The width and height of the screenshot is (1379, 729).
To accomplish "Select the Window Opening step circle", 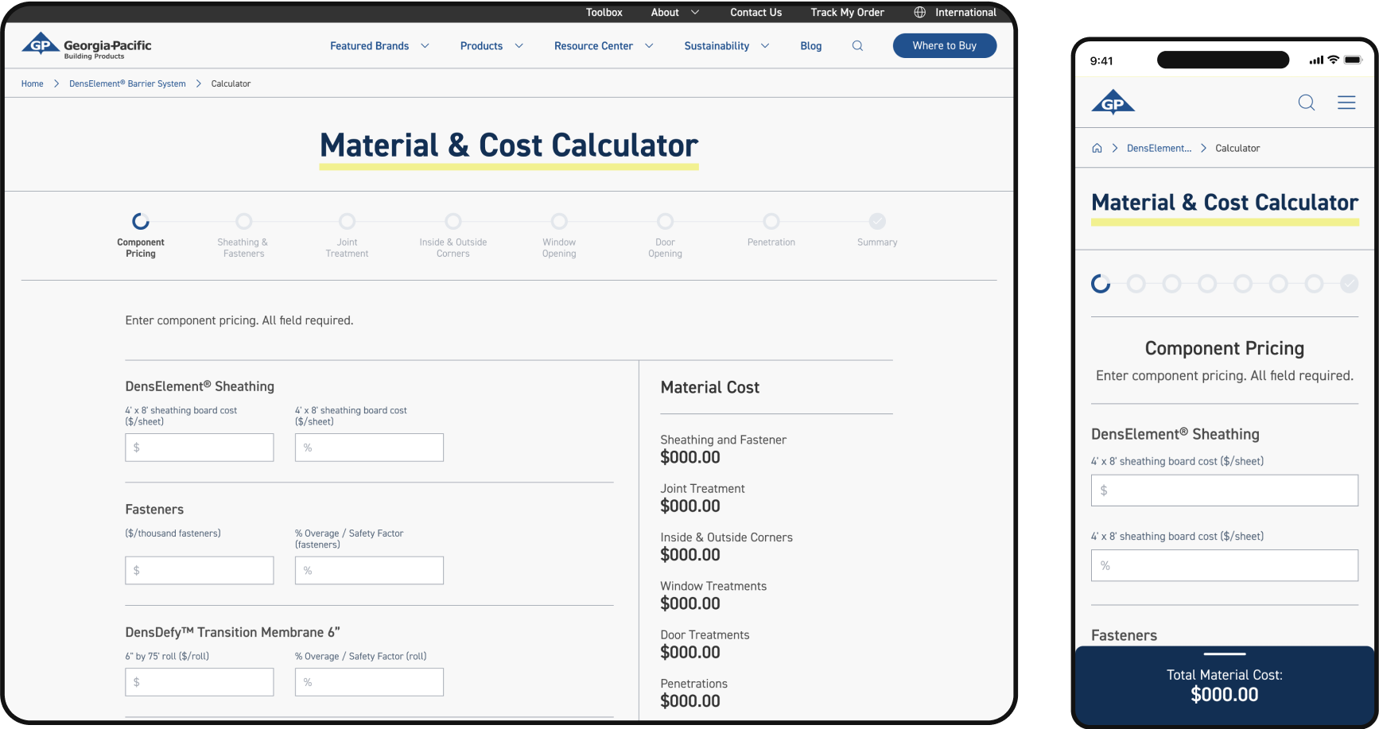I will (559, 221).
